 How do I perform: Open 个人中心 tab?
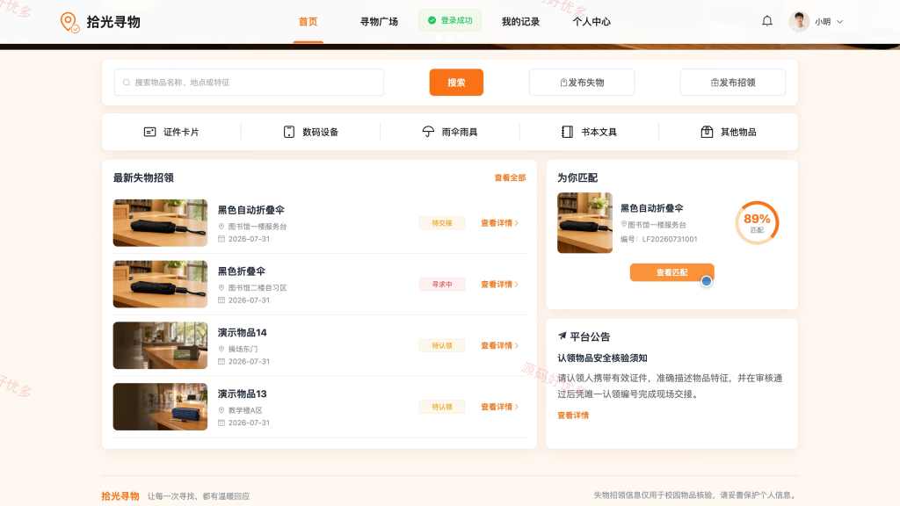pos(592,22)
